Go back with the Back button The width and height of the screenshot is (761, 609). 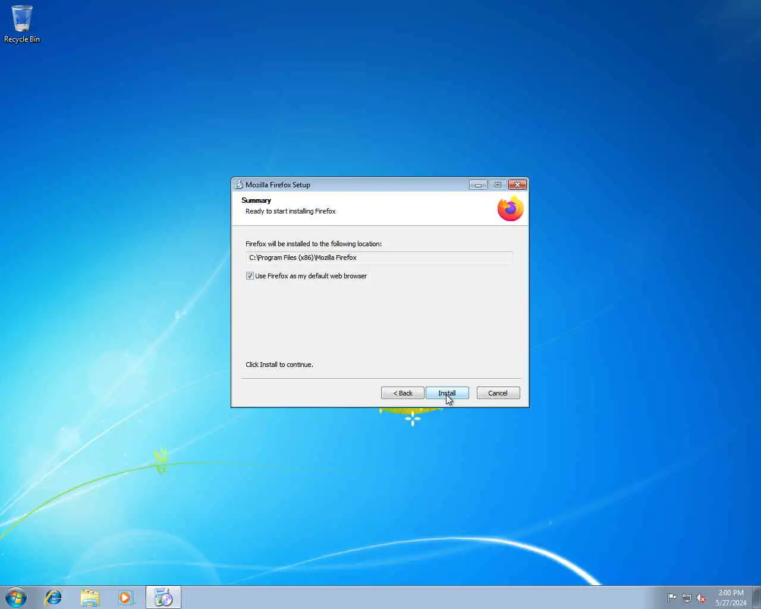pyautogui.click(x=402, y=393)
